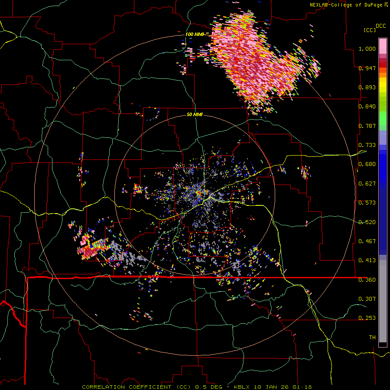
Task: Click the 50 NMI range ring label
Action: coord(195,114)
